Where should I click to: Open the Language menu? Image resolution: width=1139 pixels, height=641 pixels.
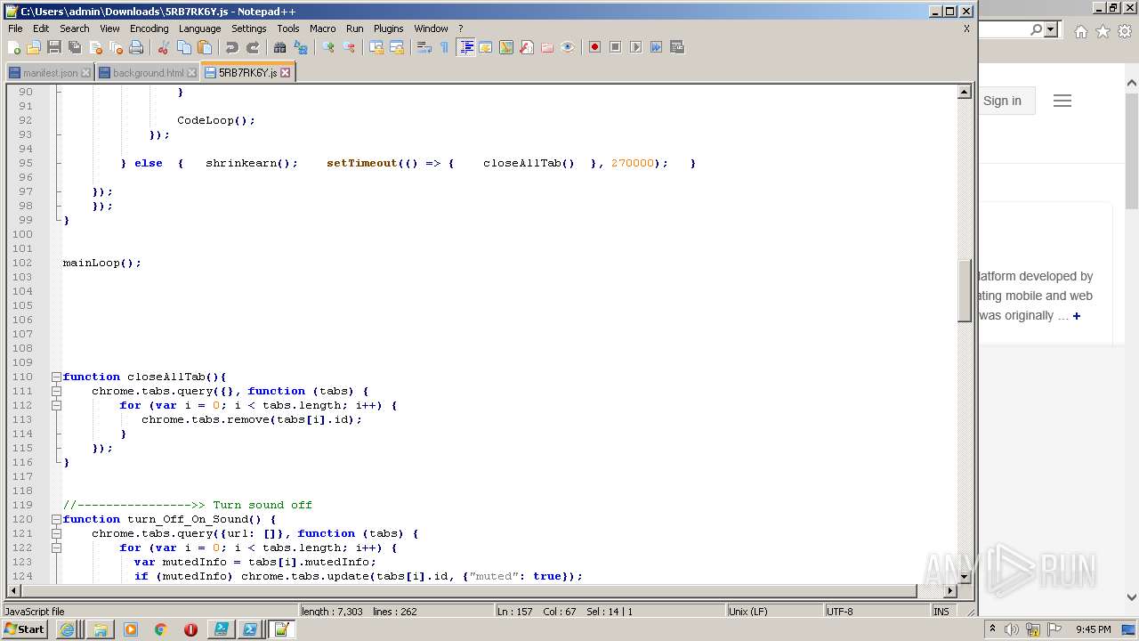click(199, 28)
